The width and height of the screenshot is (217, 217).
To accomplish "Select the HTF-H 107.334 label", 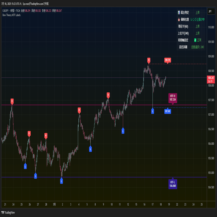I will (173, 98).
